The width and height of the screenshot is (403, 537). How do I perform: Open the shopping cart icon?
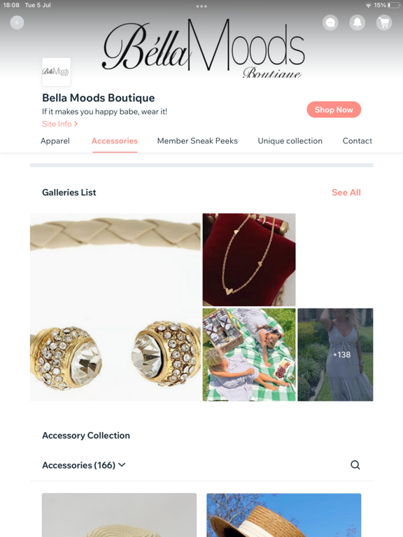point(384,22)
